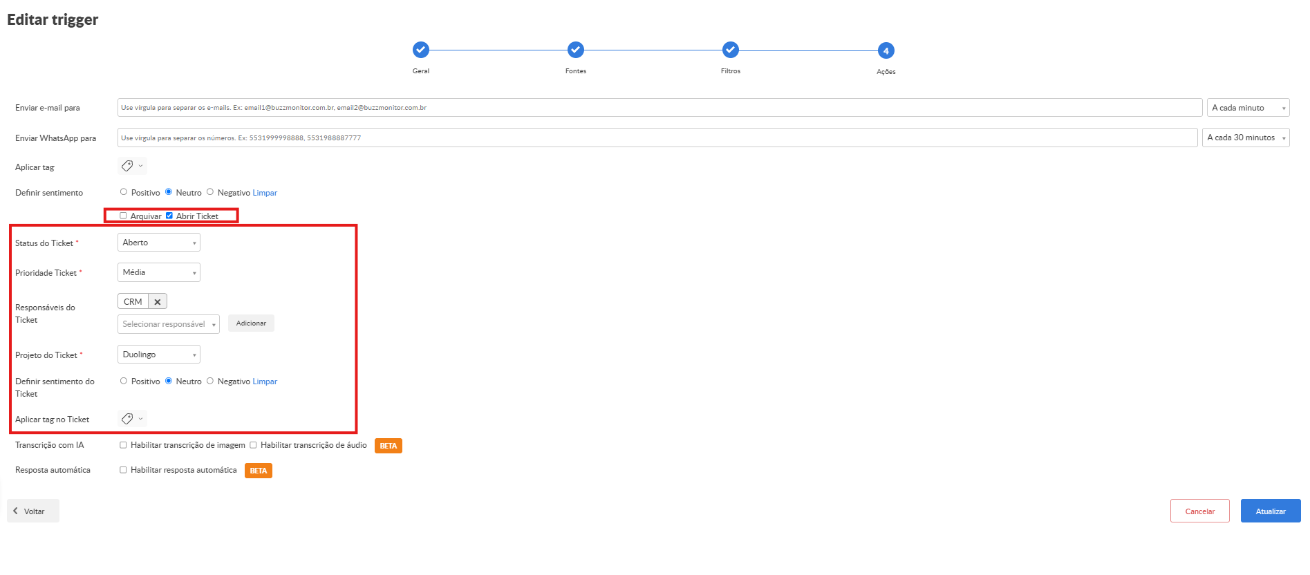Click the Fontes step checkmark icon
The image size is (1310, 575).
coord(576,50)
